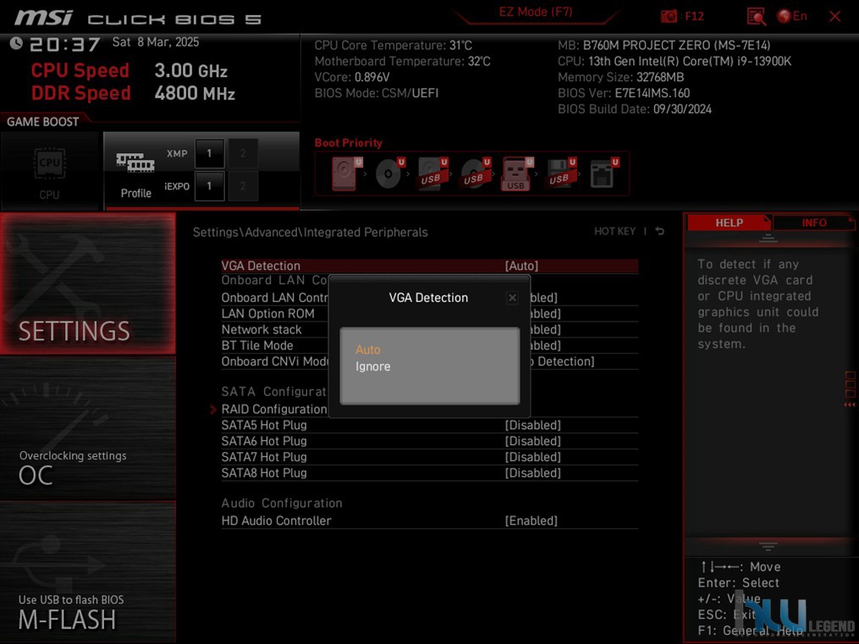Choose Ignore in VGA Detection popup
The width and height of the screenshot is (859, 644).
(372, 366)
